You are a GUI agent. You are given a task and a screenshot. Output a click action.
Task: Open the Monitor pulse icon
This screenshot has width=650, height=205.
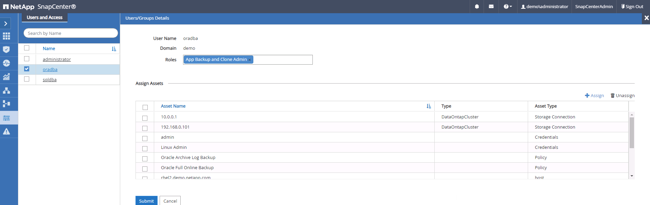[x=6, y=63]
